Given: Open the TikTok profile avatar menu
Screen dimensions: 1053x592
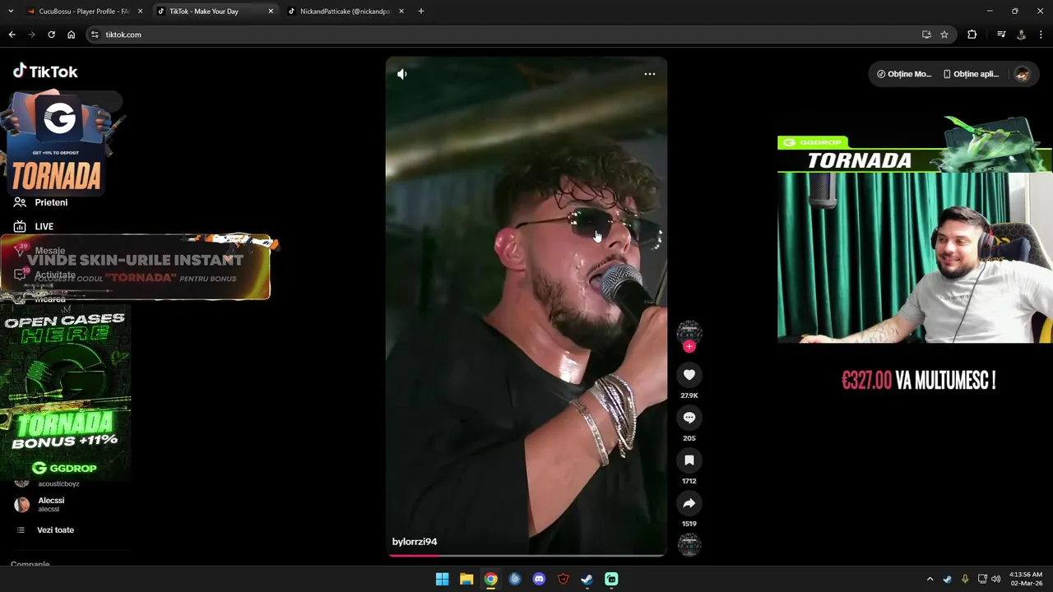Looking at the screenshot, I should coord(1022,74).
